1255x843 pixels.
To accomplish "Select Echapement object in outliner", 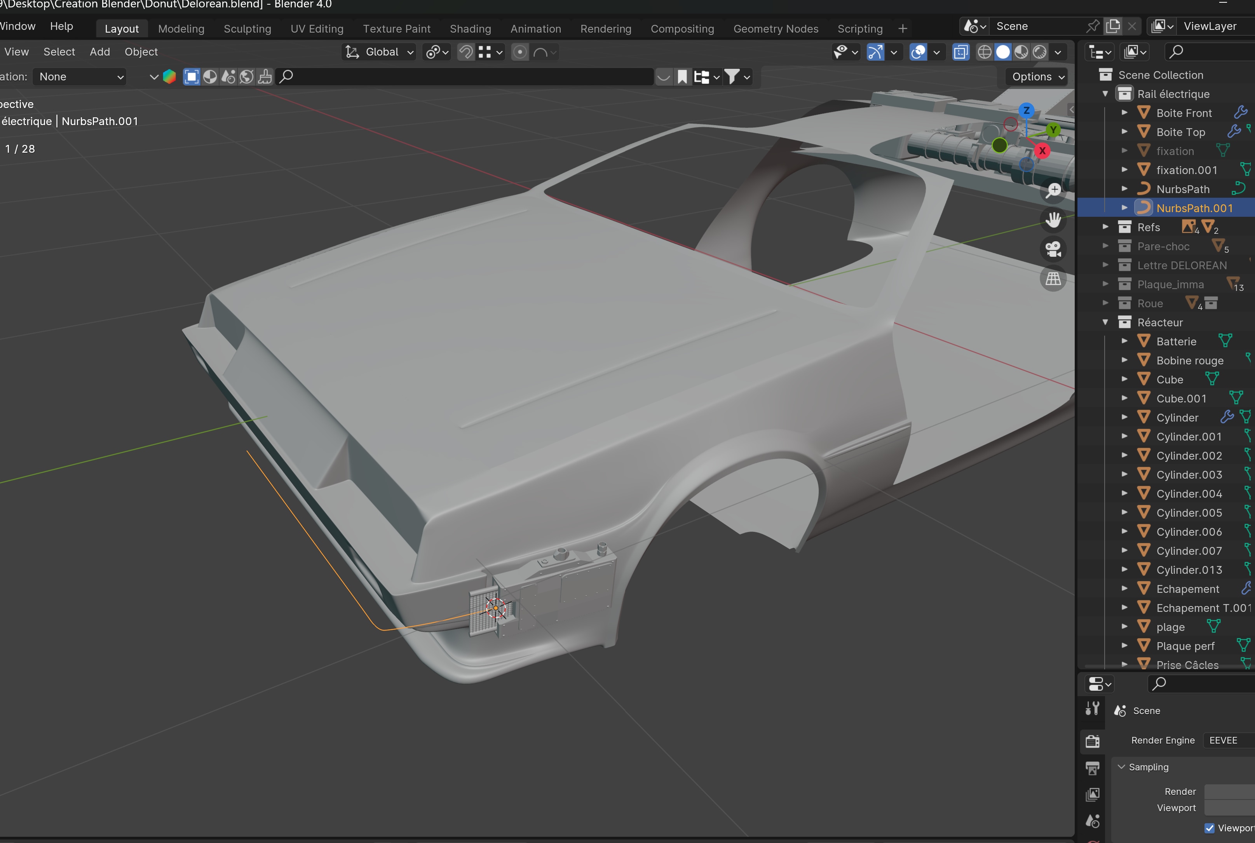I will point(1188,589).
